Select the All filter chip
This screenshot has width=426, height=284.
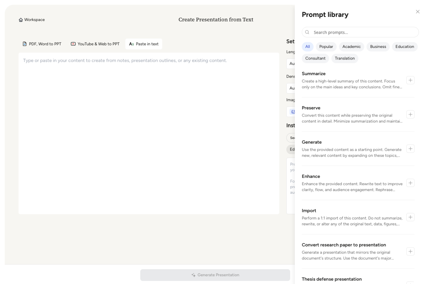point(307,47)
